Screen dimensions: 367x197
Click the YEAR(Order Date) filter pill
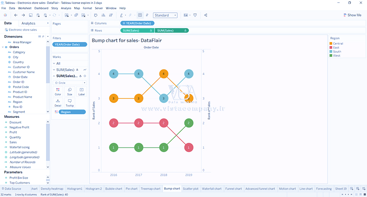click(x=70, y=44)
